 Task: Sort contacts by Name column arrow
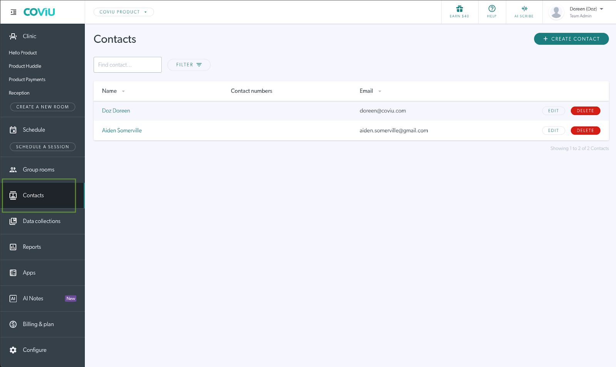tap(123, 92)
